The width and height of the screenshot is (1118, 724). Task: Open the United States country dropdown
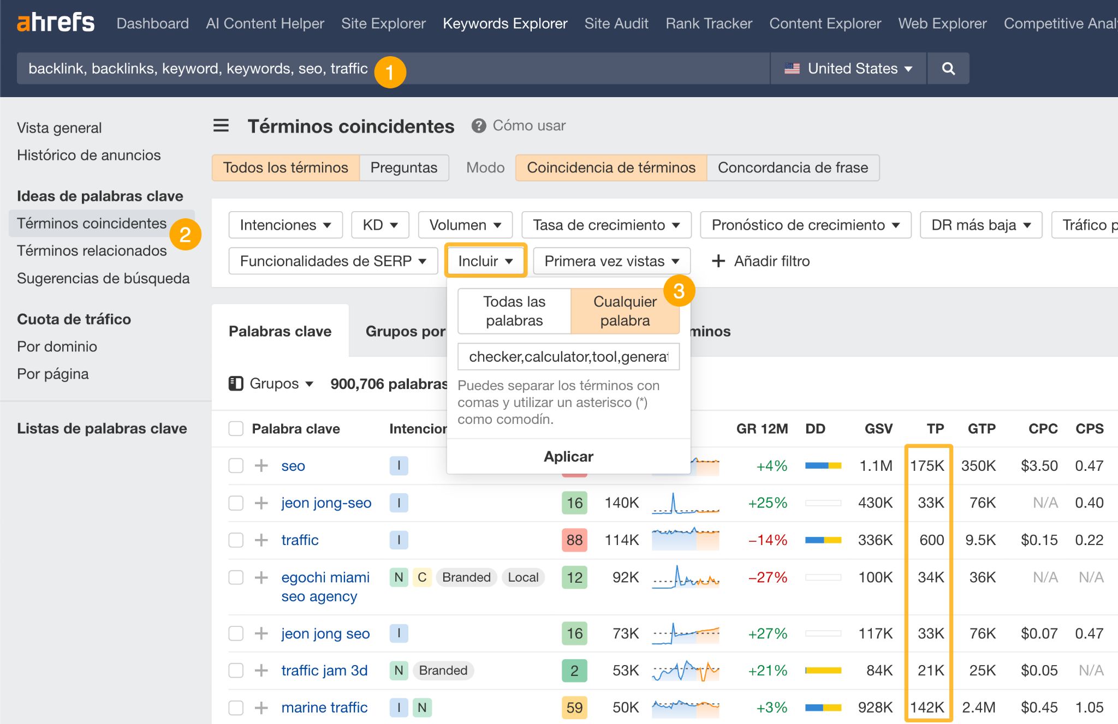pyautogui.click(x=848, y=68)
